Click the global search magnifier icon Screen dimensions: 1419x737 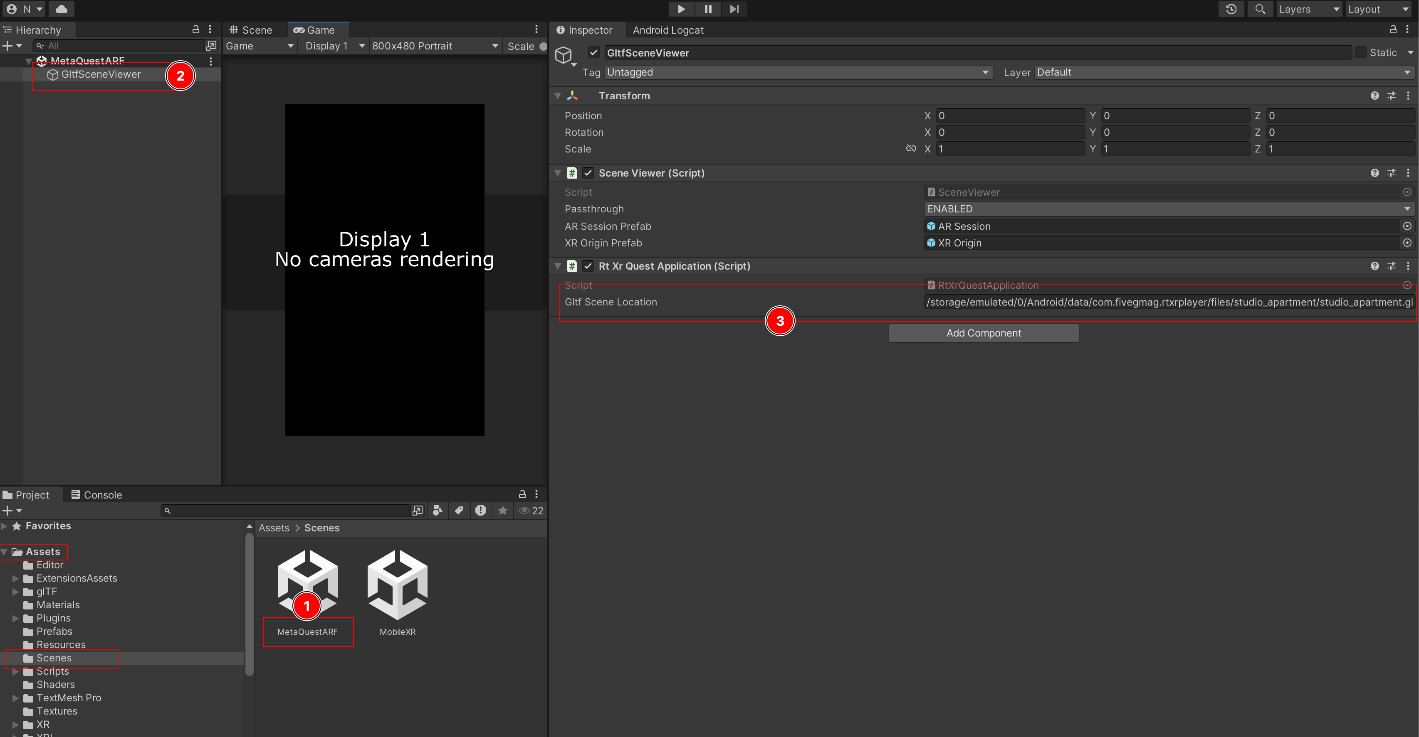pos(1260,9)
